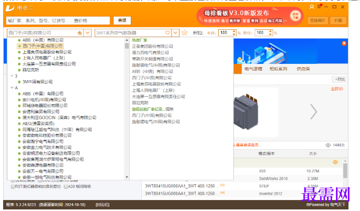The width and height of the screenshot is (360, 211).
Task: Click 清除 to clear recent manufacturers
Action: (x=170, y=109)
